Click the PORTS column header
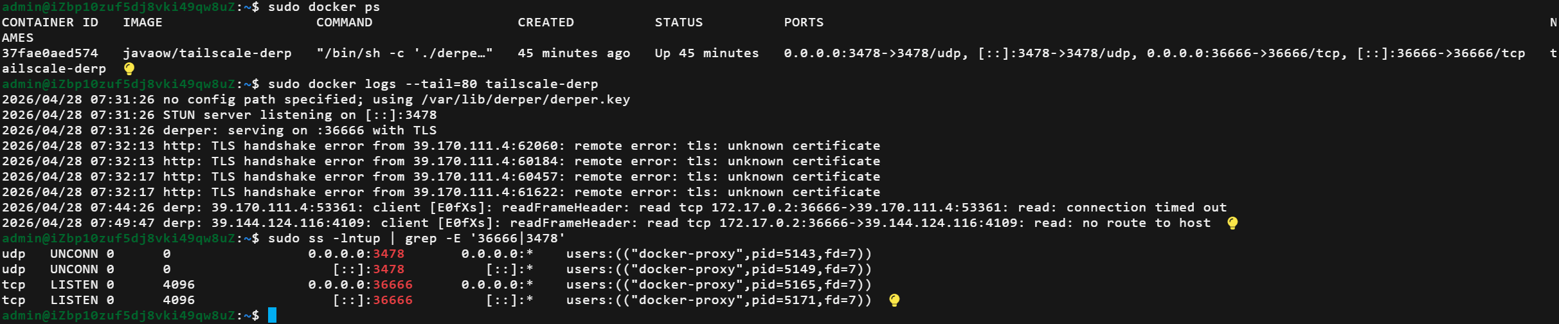Screen dimensions: 1559x324 pyautogui.click(x=804, y=22)
